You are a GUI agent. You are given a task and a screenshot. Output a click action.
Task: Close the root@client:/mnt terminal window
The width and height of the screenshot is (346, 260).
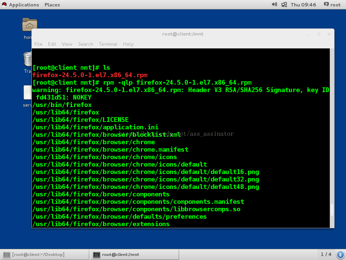pos(329,34)
